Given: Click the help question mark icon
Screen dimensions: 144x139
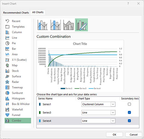Looking at the screenshot, I should pos(128,4).
